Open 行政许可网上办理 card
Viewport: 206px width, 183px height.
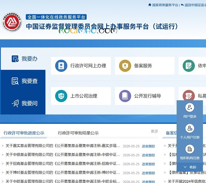(x=81, y=66)
